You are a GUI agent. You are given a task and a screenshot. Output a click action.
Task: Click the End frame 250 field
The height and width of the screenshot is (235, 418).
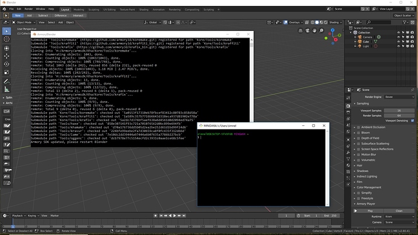coord(330,216)
